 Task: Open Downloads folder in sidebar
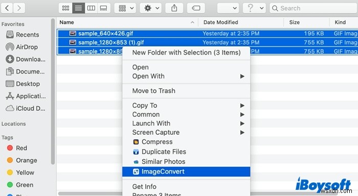click(26, 59)
